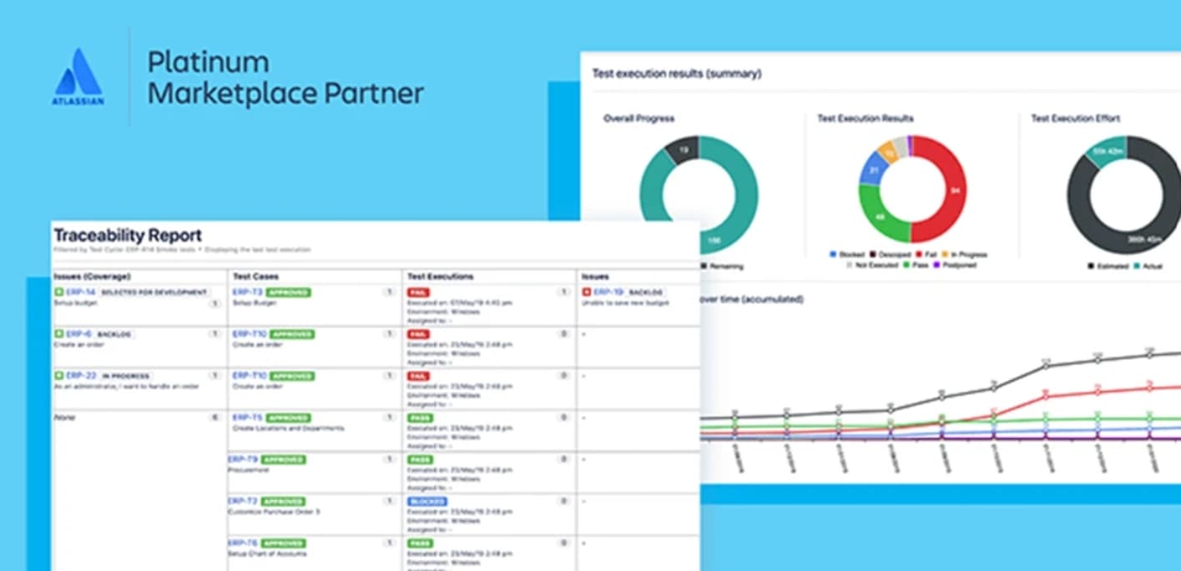Click the green story icon beside ERP-22

coord(58,376)
